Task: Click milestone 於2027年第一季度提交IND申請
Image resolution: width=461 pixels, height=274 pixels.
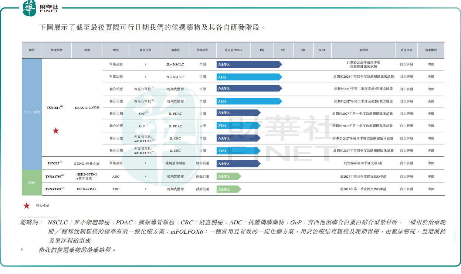Action: click(x=363, y=189)
